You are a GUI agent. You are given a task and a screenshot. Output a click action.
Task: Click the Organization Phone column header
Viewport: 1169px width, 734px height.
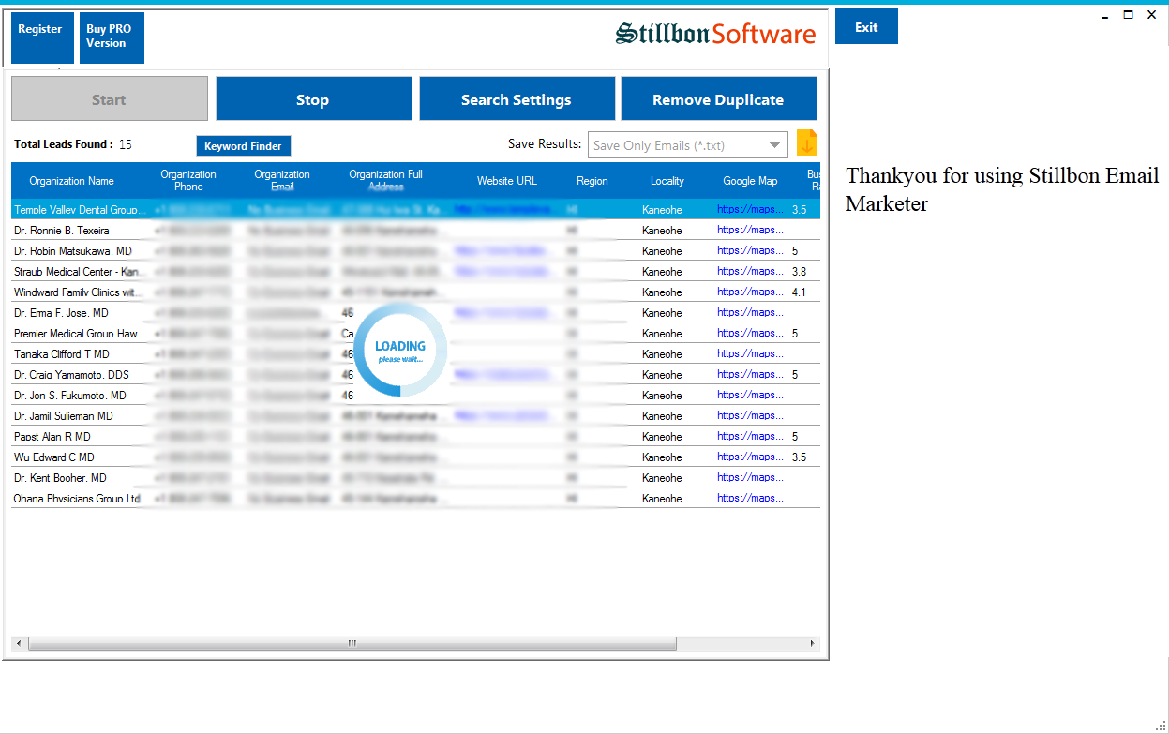tap(188, 181)
